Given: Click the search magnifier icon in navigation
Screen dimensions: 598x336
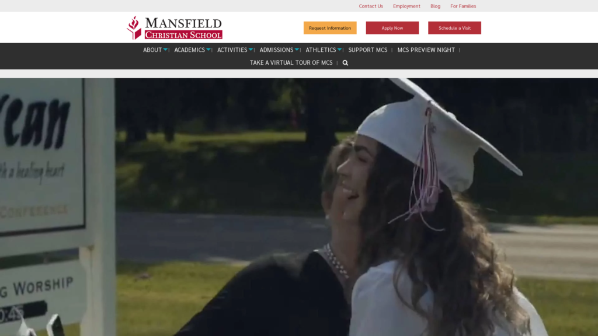Looking at the screenshot, I should tap(345, 63).
